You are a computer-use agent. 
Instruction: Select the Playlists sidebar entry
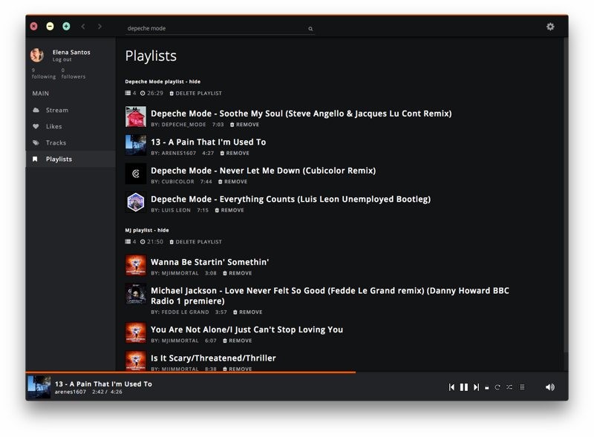[x=58, y=159]
